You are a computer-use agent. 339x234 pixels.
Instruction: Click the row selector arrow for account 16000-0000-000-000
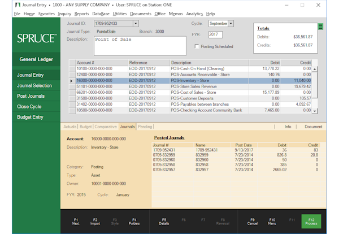[x=72, y=81]
